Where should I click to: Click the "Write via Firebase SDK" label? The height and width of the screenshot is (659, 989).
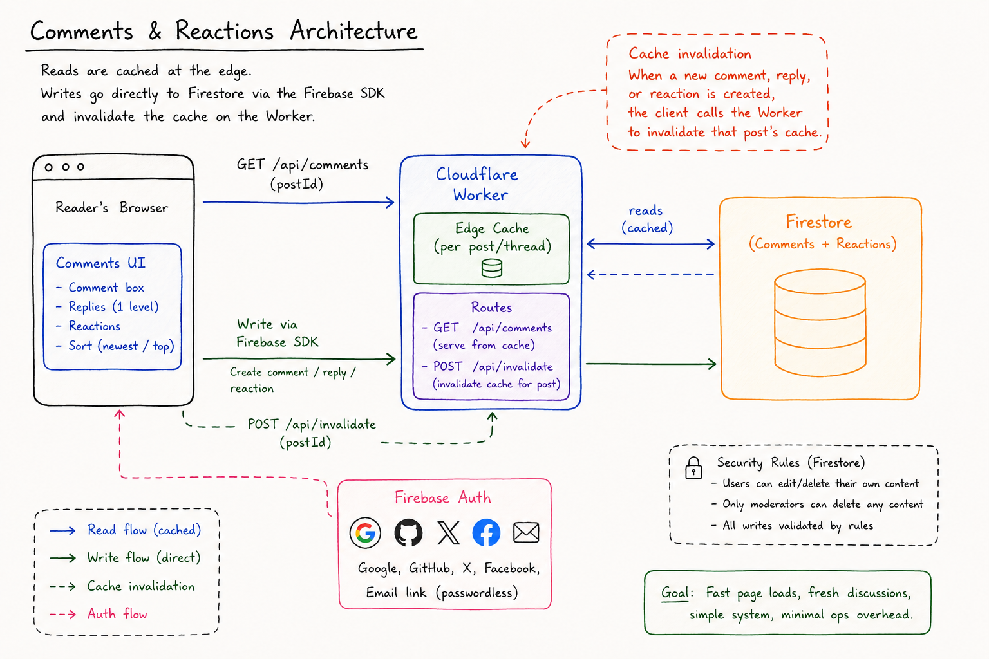point(277,333)
